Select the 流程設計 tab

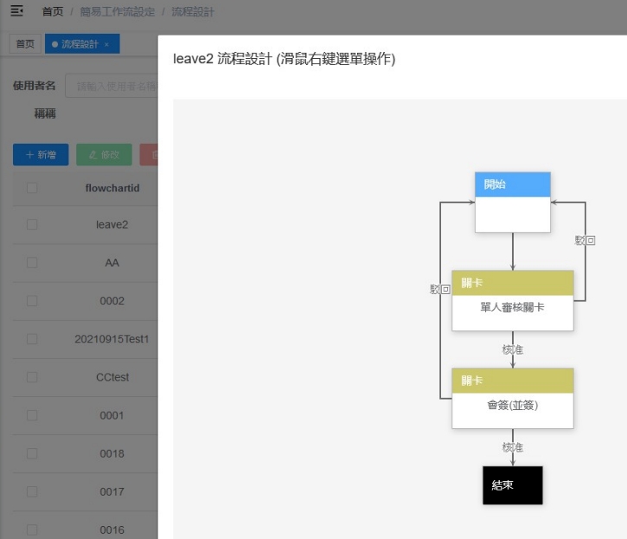pos(79,44)
